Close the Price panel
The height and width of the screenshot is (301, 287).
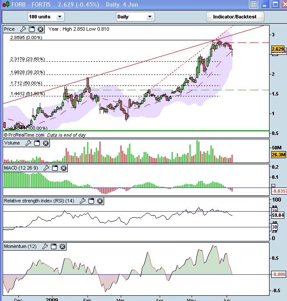point(40,29)
